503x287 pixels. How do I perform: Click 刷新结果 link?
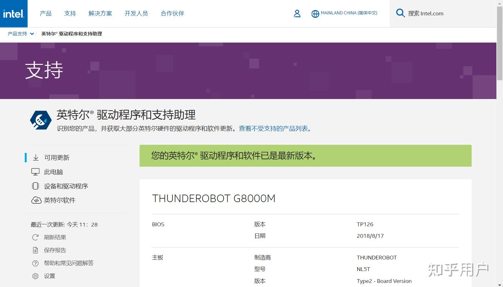55,237
